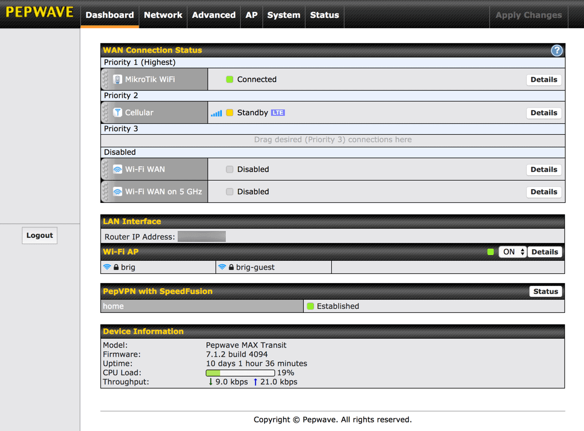
Task: Click the PepVPN Status button
Action: tap(546, 291)
